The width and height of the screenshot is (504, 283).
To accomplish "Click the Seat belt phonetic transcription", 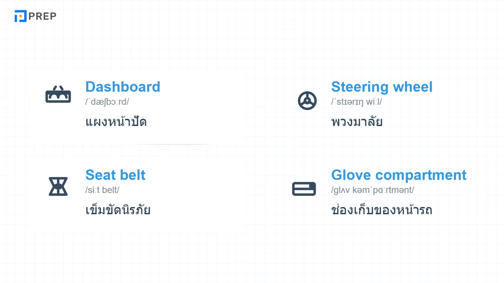I will tap(102, 190).
